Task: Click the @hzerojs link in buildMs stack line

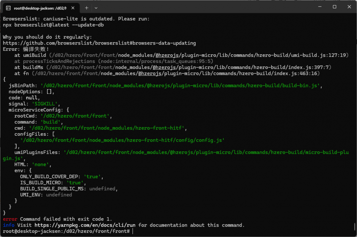Action: (x=164, y=68)
